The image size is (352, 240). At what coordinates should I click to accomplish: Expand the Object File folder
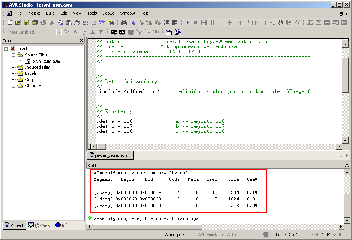point(13,86)
